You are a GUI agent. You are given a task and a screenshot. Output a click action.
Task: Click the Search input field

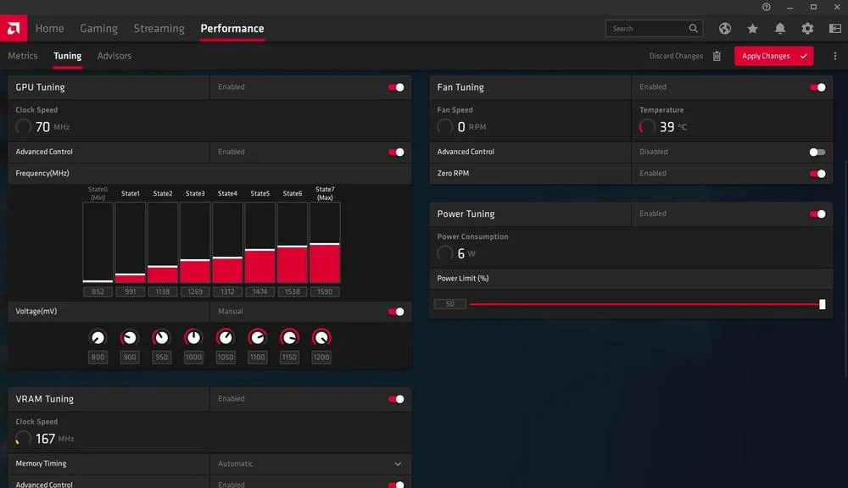(654, 28)
